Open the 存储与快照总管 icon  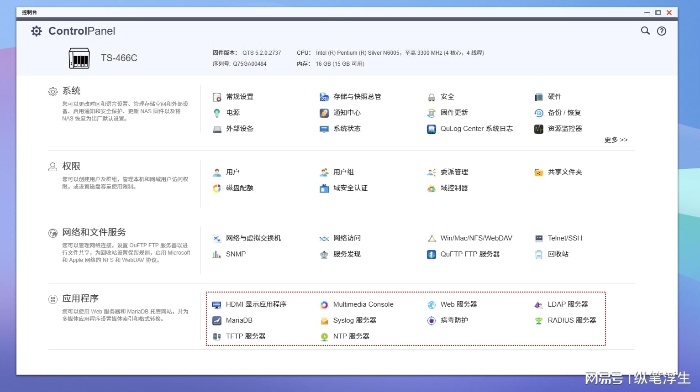point(324,97)
